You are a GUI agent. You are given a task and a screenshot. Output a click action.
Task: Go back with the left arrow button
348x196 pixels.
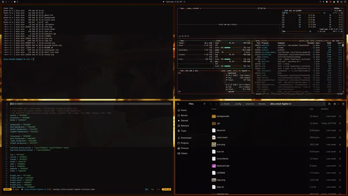(x=211, y=104)
